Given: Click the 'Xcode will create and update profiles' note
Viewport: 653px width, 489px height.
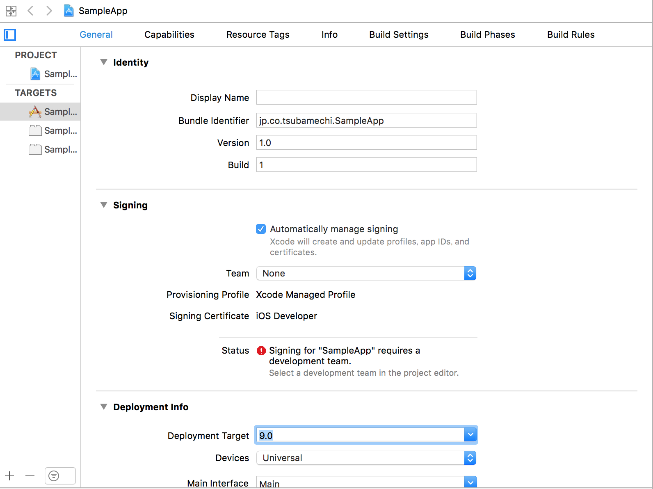Looking at the screenshot, I should (370, 247).
